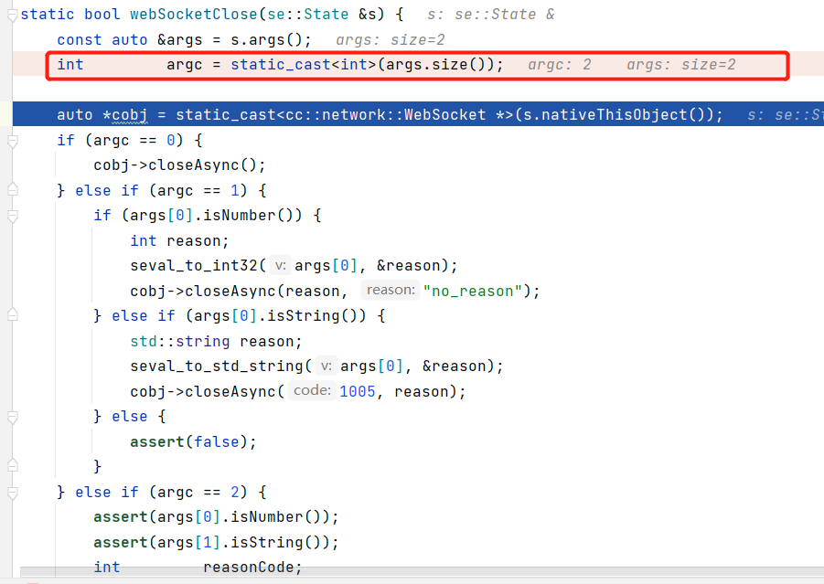
Task: Click 'reasonCode;' variable declaration
Action: [252, 568]
